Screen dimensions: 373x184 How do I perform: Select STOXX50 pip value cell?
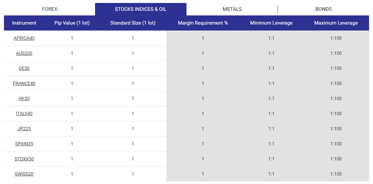click(72, 159)
